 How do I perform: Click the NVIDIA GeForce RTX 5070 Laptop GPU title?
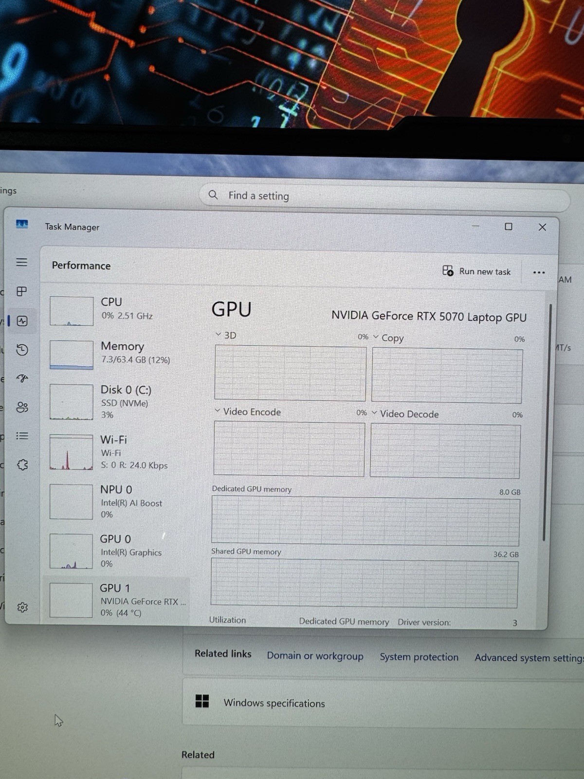point(429,316)
